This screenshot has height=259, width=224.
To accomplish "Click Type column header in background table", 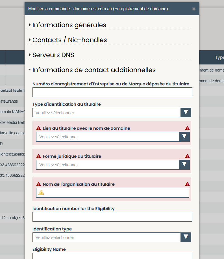I will pyautogui.click(x=219, y=57).
